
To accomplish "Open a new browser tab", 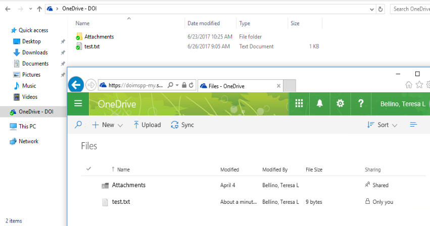I will [290, 86].
